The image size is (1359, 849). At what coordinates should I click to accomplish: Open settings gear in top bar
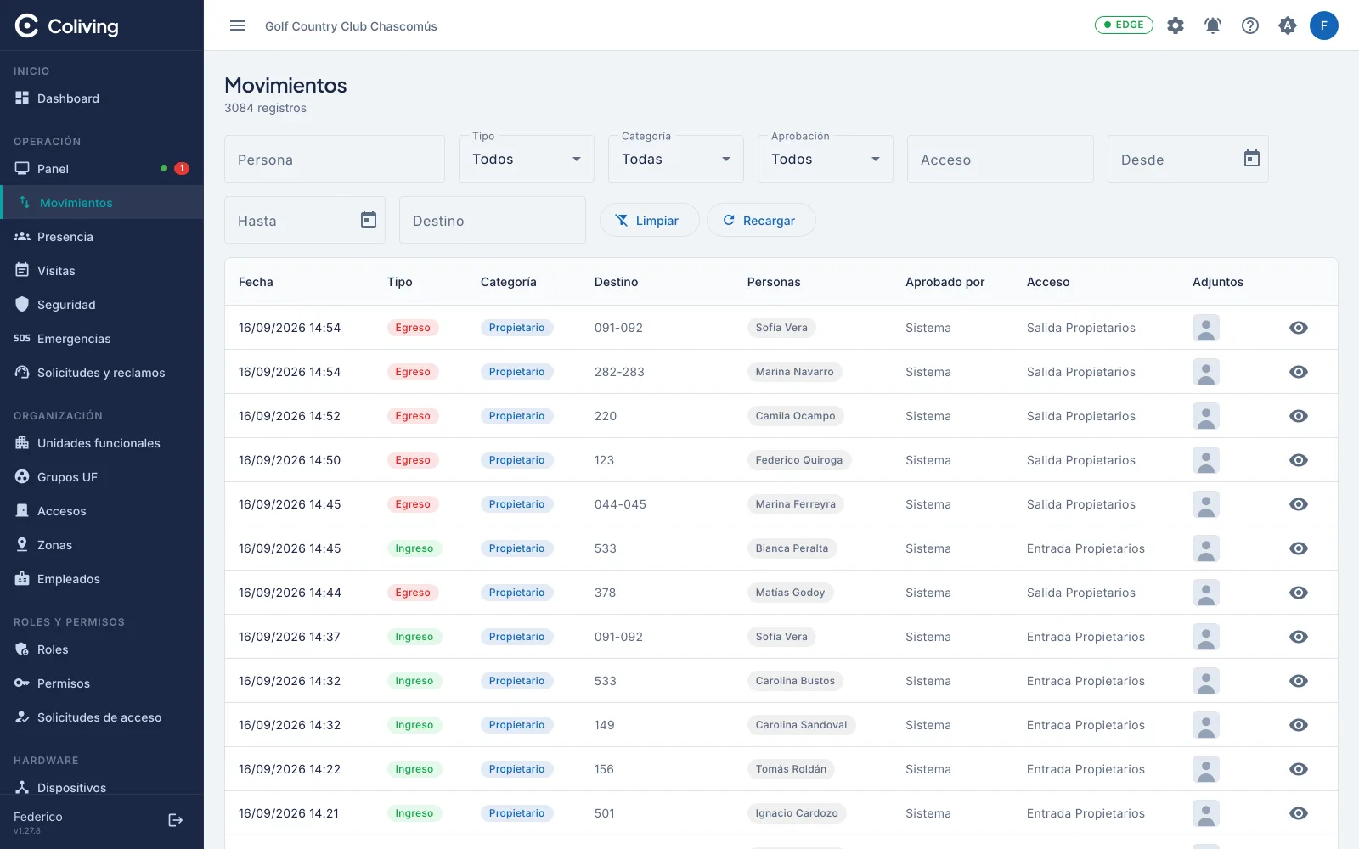[x=1176, y=25]
